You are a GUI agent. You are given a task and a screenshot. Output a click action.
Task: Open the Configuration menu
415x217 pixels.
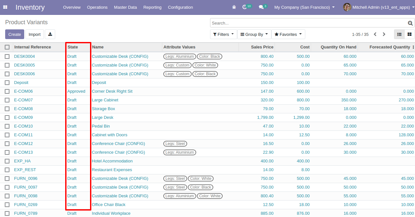pos(180,7)
